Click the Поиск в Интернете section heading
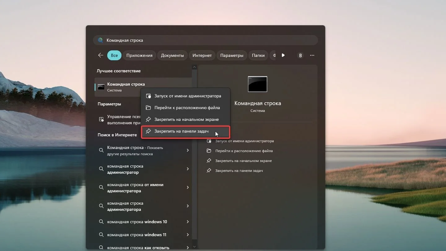 click(117, 135)
